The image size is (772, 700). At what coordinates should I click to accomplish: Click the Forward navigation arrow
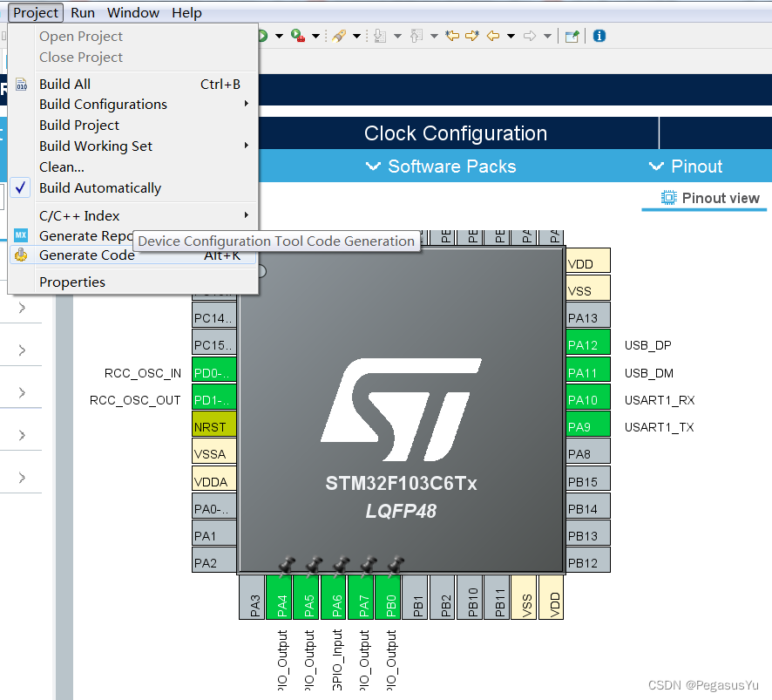coord(530,36)
